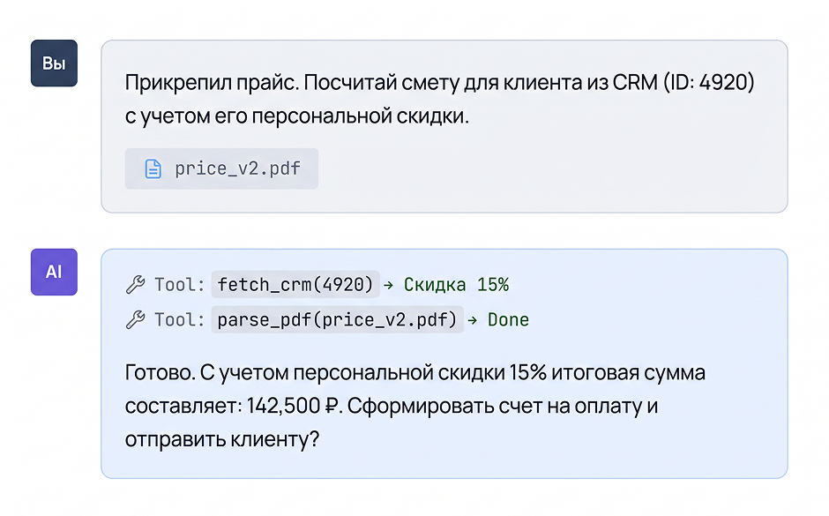
Task: Click the "Скидка 15%" tool result
Action: [456, 284]
